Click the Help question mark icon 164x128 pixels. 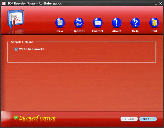point(135,22)
